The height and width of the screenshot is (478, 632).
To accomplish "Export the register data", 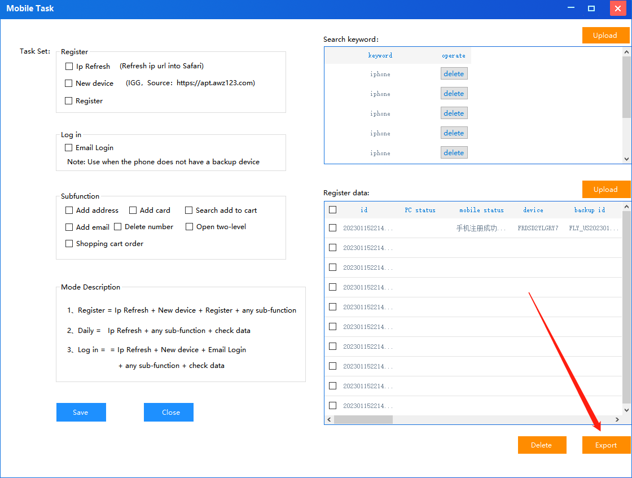I will [x=606, y=445].
